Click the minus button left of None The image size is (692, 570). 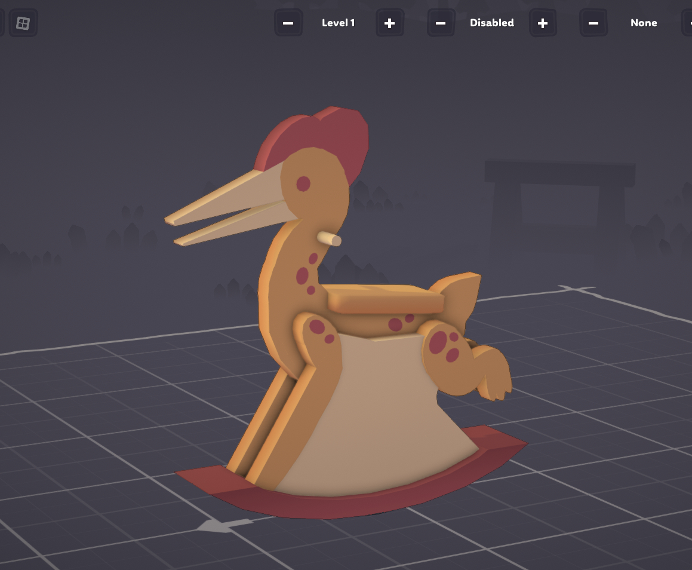click(x=593, y=23)
